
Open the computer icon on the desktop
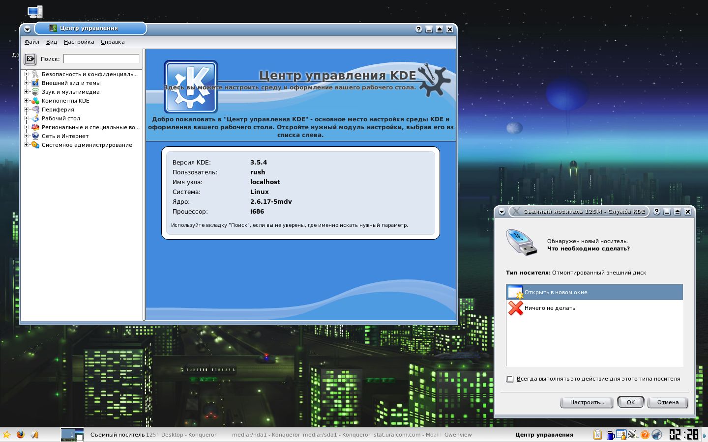click(35, 12)
